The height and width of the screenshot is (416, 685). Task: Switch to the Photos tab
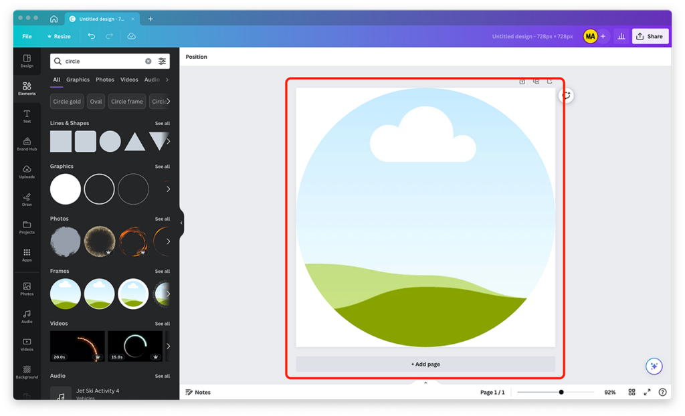pyautogui.click(x=105, y=80)
